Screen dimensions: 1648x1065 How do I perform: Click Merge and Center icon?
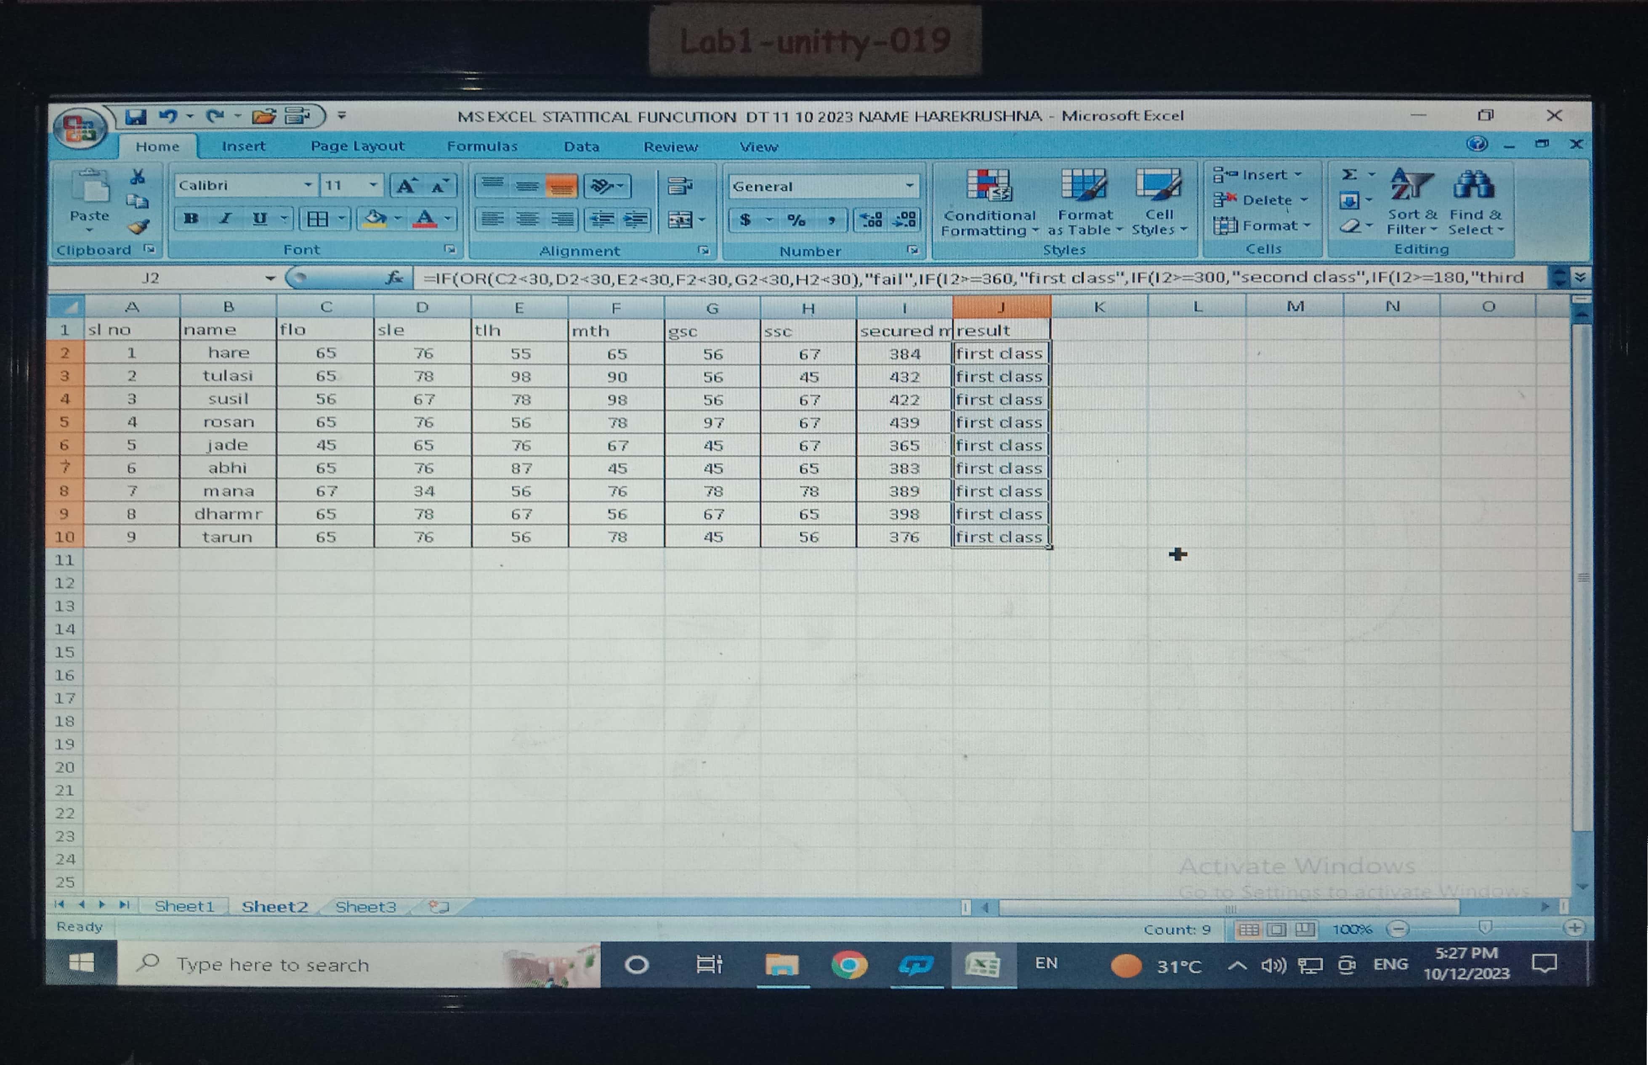coord(680,220)
